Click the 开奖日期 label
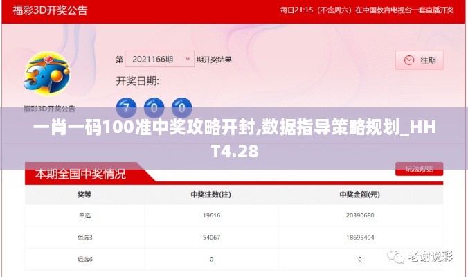468x277 pixels. (138, 81)
